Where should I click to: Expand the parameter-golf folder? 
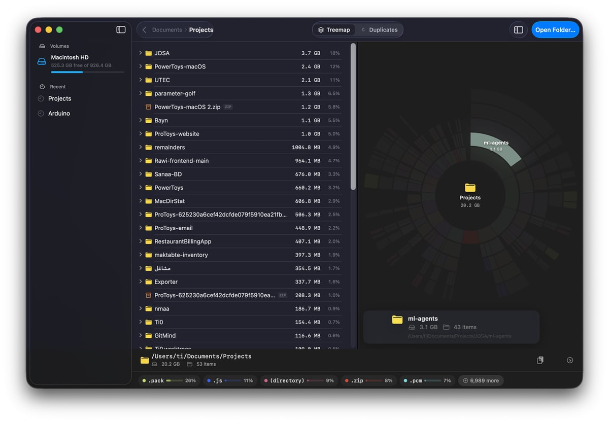click(x=141, y=93)
